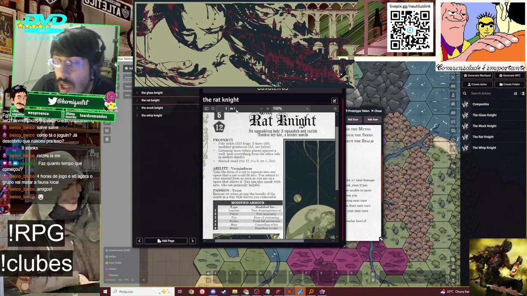Click the Create Folder button
The width and height of the screenshot is (527, 296).
pos(510,84)
